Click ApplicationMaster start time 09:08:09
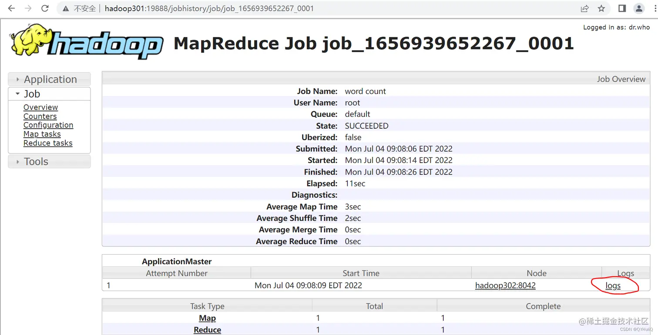 (308, 285)
